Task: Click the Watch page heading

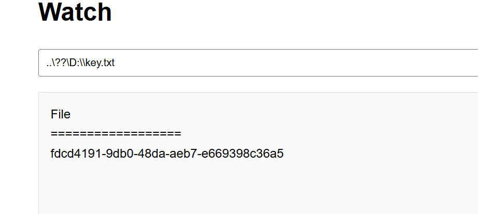Action: point(75,11)
